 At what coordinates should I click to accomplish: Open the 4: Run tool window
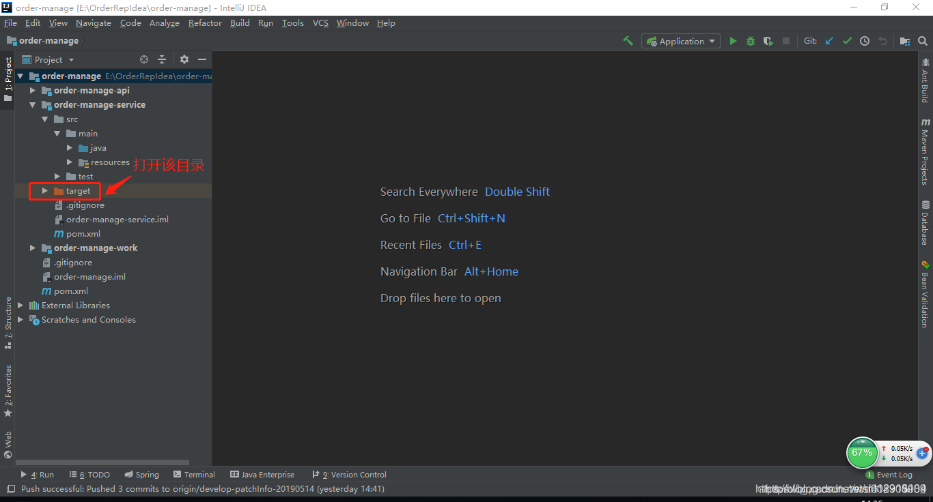point(38,475)
